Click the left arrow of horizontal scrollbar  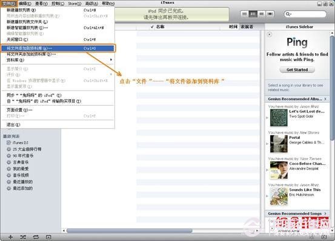pos(64,231)
